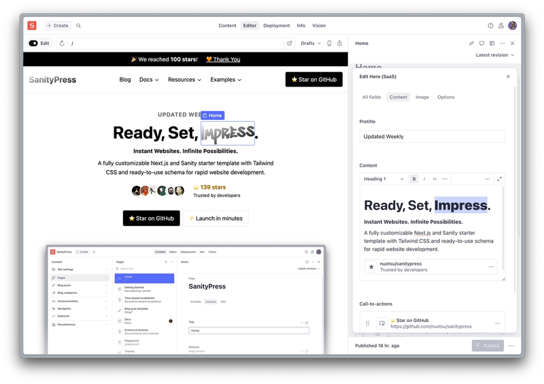Expand the Examples menu in site nav
This screenshot has width=544, height=384.
(226, 80)
